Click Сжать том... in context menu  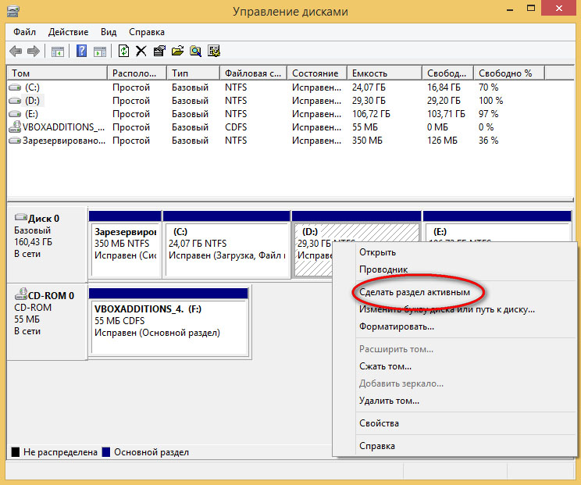click(x=385, y=366)
